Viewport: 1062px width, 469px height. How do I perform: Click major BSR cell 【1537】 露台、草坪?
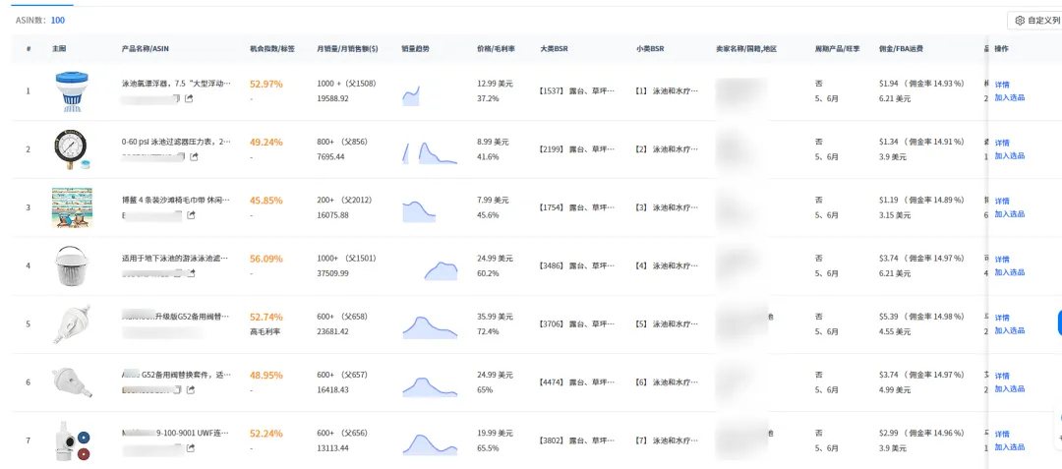pos(578,90)
